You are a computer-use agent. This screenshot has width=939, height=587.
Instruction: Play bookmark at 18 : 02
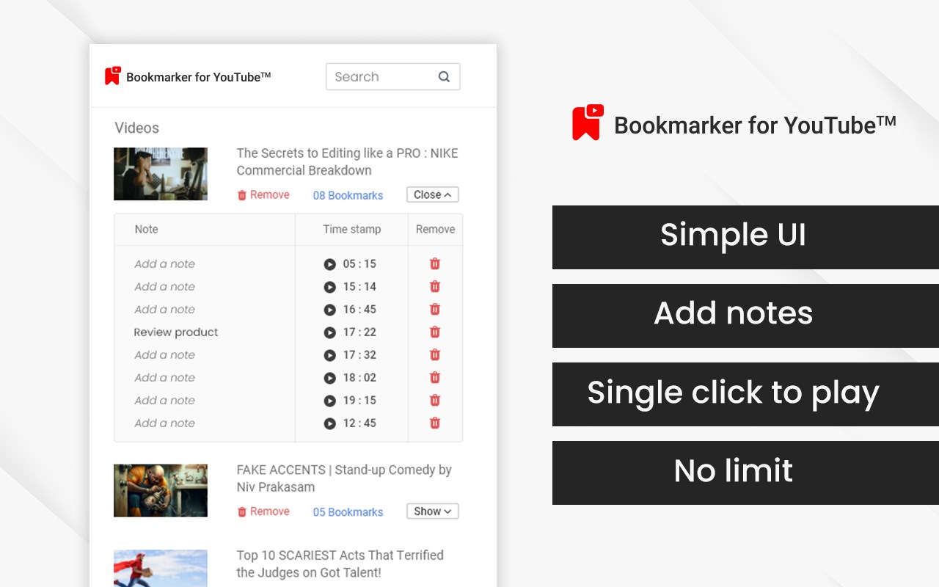pyautogui.click(x=330, y=378)
